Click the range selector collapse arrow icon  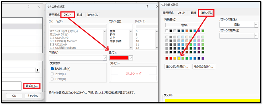(x=37, y=70)
